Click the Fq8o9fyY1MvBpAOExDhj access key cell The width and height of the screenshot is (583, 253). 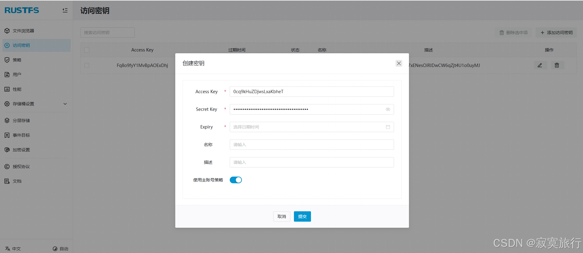coord(142,65)
